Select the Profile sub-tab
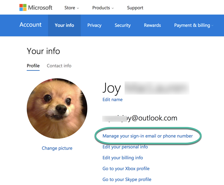Viewport: 224px width, 185px height. point(33,66)
